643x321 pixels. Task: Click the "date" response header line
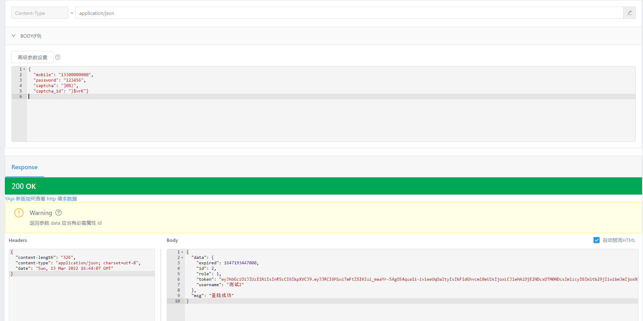[64, 268]
